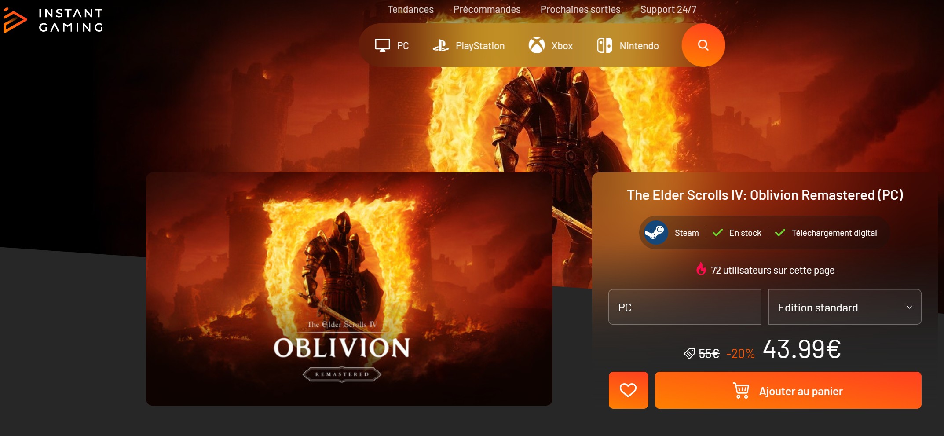Go to Prochaines sorties page

click(580, 9)
